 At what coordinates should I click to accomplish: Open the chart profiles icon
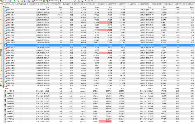tap(9, 1)
